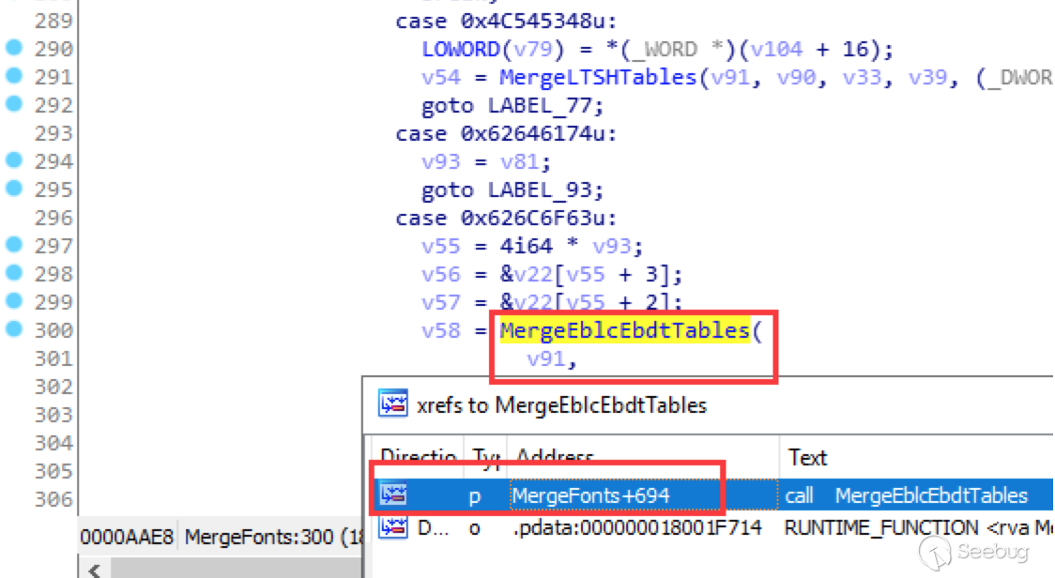
Task: Click case 0x62646174u label
Action: pos(506,133)
